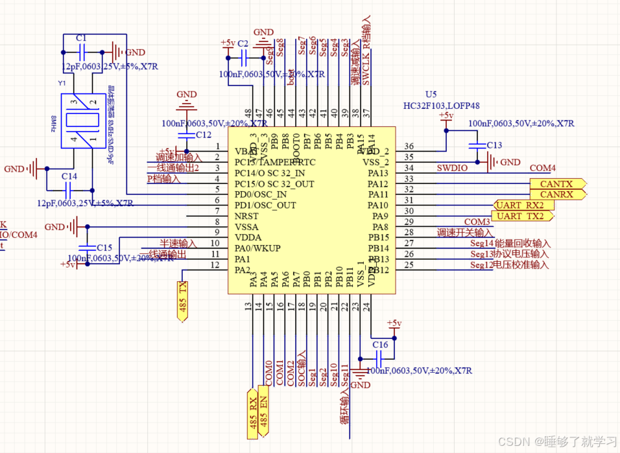This screenshot has height=453, width=620.
Task: Select the 调速加输入 net label
Action: (179, 157)
